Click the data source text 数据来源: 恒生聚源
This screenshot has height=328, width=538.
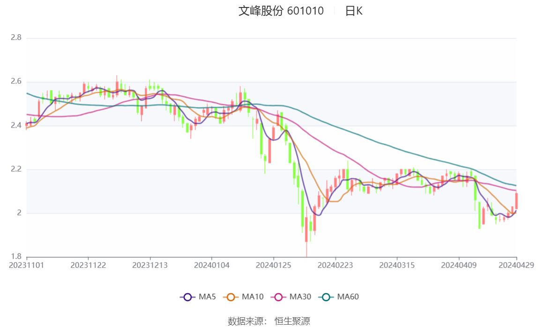click(269, 321)
